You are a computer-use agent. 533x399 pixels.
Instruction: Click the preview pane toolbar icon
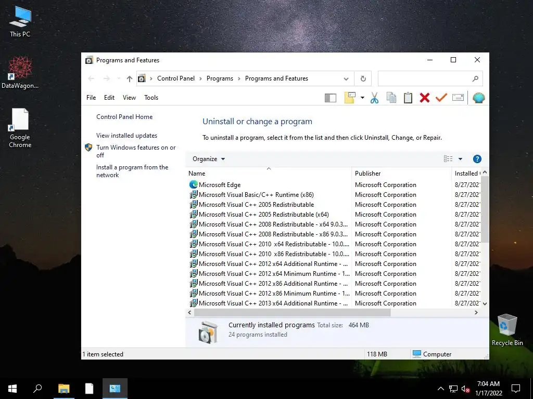click(330, 98)
